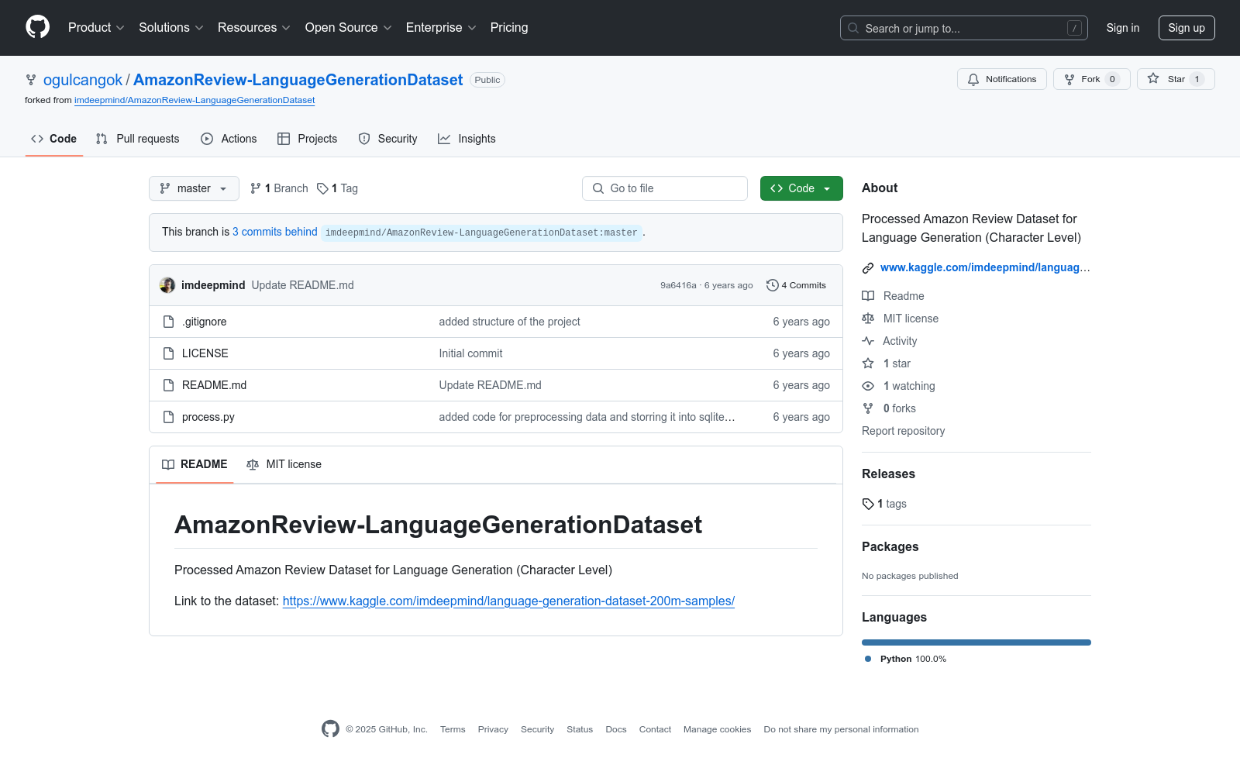Expand the Open Source menu
This screenshot has height=775, width=1240.
(349, 28)
